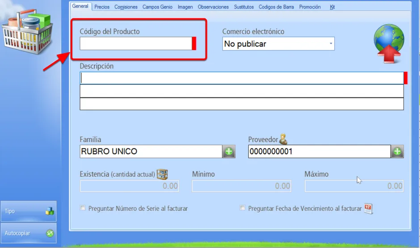420x248 pixels.
Task: Switch to the Promoción tab
Action: coord(310,7)
